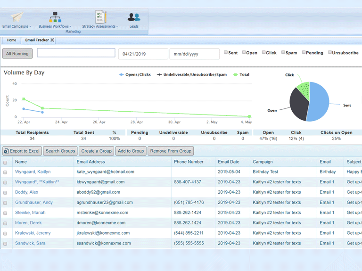Switch to the Home tab
Screen dimensions: 362x271
coord(11,40)
